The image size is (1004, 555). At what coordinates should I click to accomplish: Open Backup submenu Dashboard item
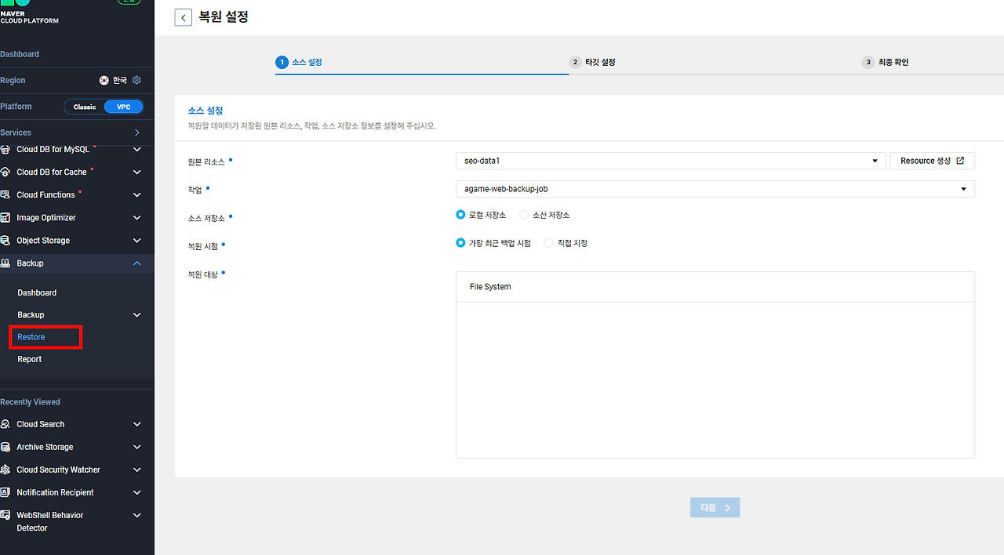click(37, 292)
